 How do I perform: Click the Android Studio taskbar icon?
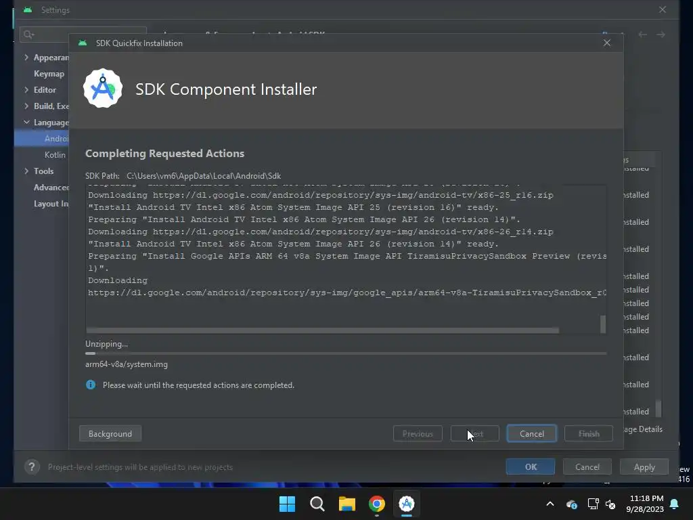tap(407, 504)
